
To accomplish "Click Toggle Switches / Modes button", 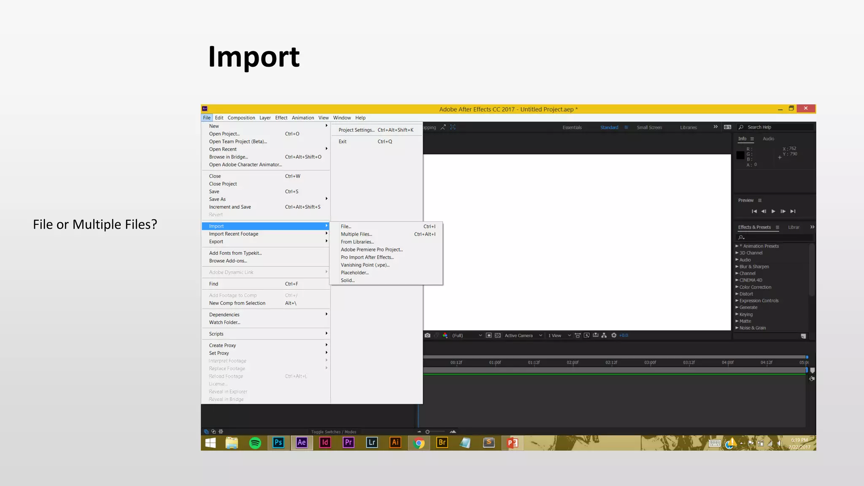I will [x=334, y=432].
